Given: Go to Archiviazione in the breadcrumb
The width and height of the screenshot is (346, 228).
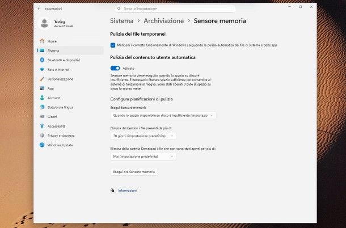Looking at the screenshot, I should (x=163, y=21).
